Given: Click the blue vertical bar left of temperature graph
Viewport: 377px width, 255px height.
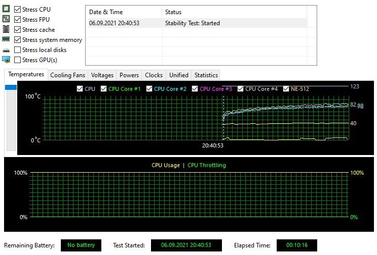Looking at the screenshot, I should coord(11,87).
